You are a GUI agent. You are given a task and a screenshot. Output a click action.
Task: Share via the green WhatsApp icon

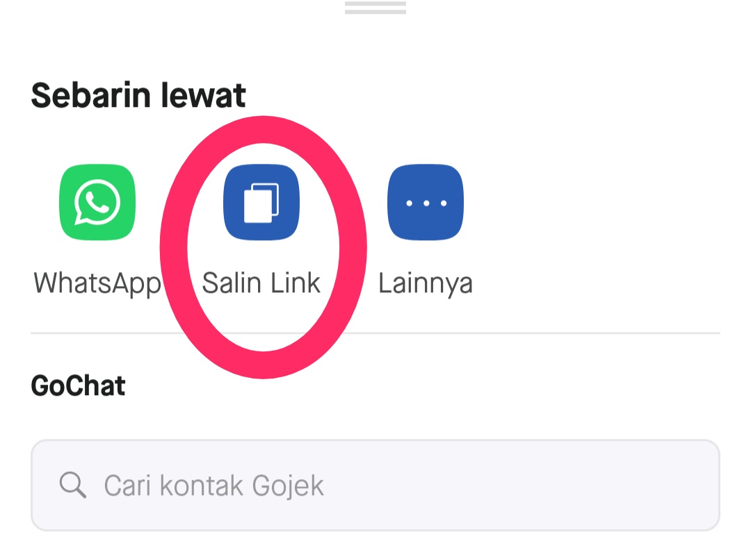point(97,202)
